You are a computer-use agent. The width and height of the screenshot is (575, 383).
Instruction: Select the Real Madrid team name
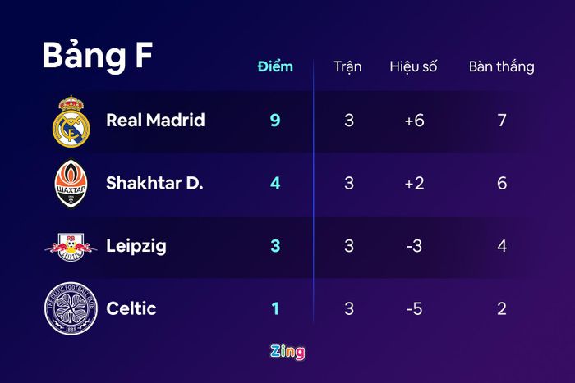coord(155,120)
